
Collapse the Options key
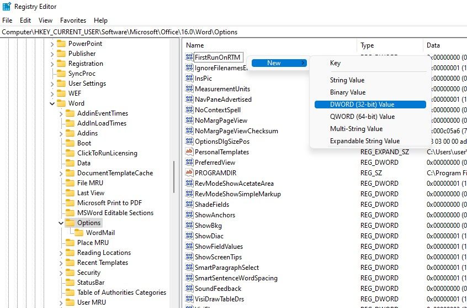tap(61, 223)
